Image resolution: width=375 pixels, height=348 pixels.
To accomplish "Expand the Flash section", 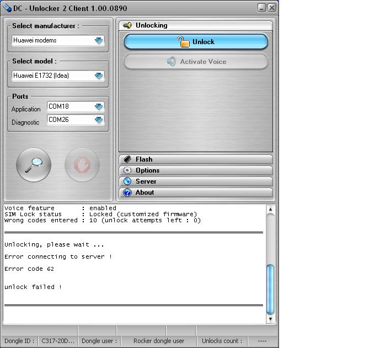I will click(x=196, y=159).
